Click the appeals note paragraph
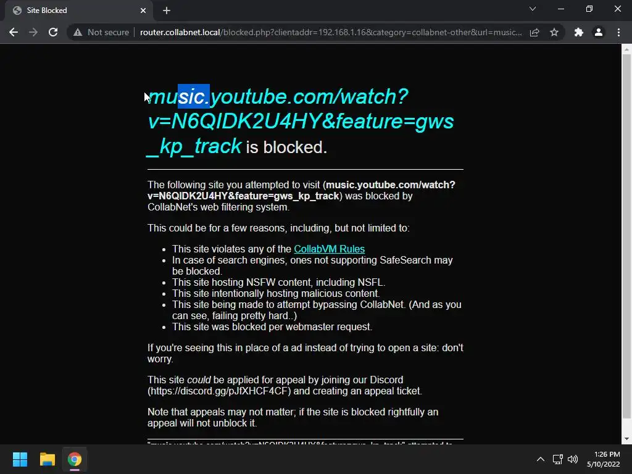The height and width of the screenshot is (474, 632). [293, 418]
